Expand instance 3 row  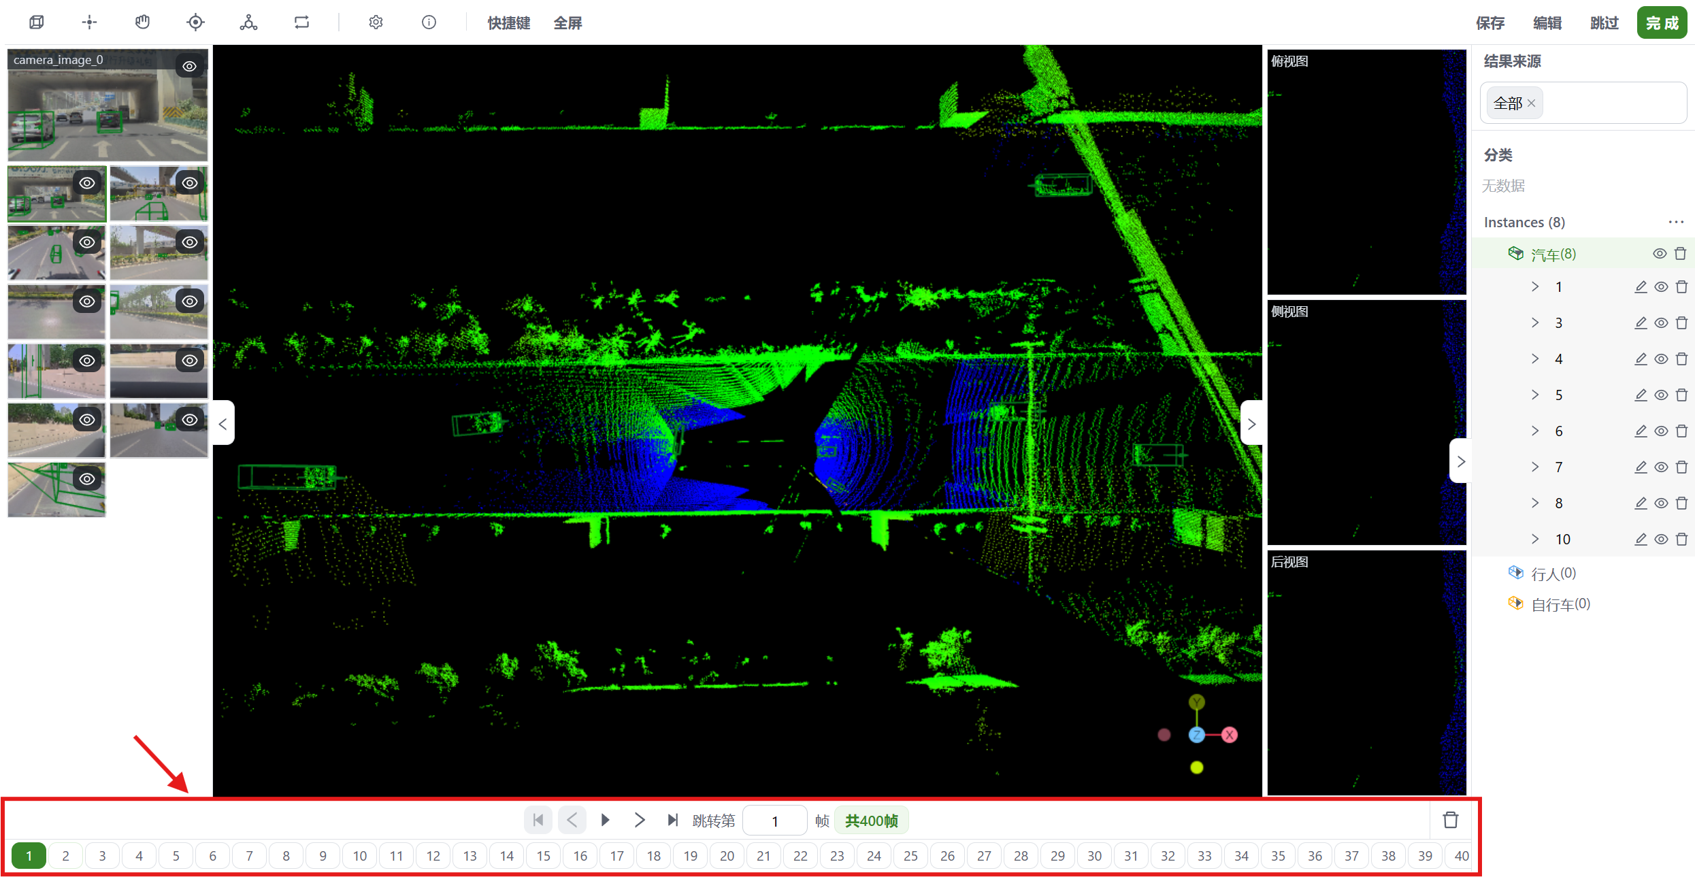click(1534, 322)
